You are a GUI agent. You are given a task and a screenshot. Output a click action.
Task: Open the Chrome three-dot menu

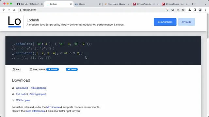tap(205, 10)
